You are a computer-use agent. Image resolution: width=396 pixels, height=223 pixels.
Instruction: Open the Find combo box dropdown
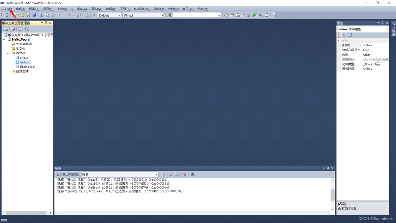coord(219,15)
